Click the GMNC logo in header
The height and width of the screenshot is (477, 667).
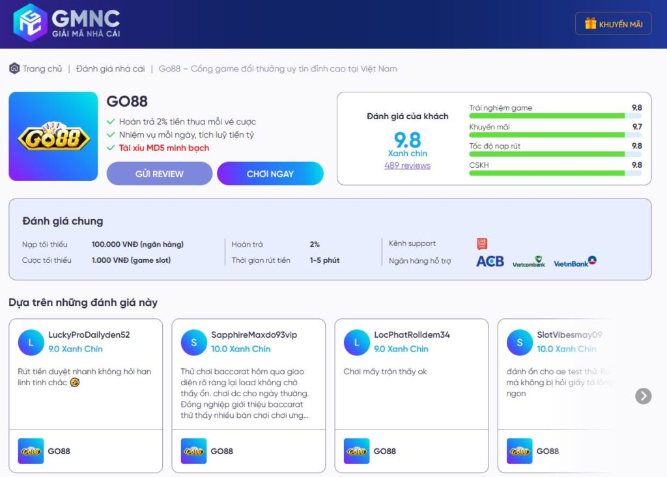66,23
